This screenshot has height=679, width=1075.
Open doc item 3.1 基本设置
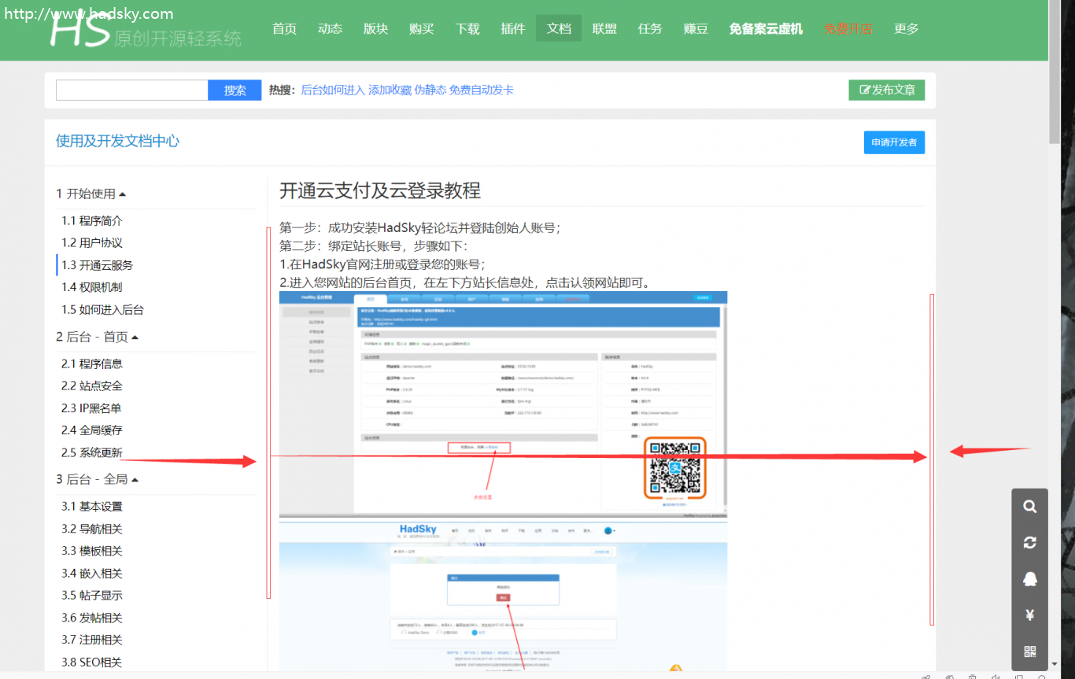(x=92, y=506)
